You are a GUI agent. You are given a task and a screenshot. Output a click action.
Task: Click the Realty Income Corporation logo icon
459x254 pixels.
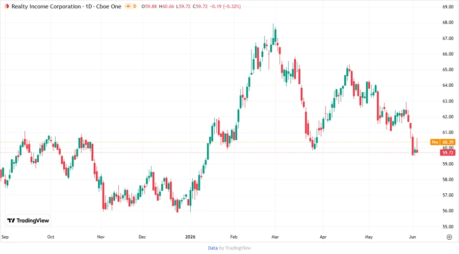point(7,7)
